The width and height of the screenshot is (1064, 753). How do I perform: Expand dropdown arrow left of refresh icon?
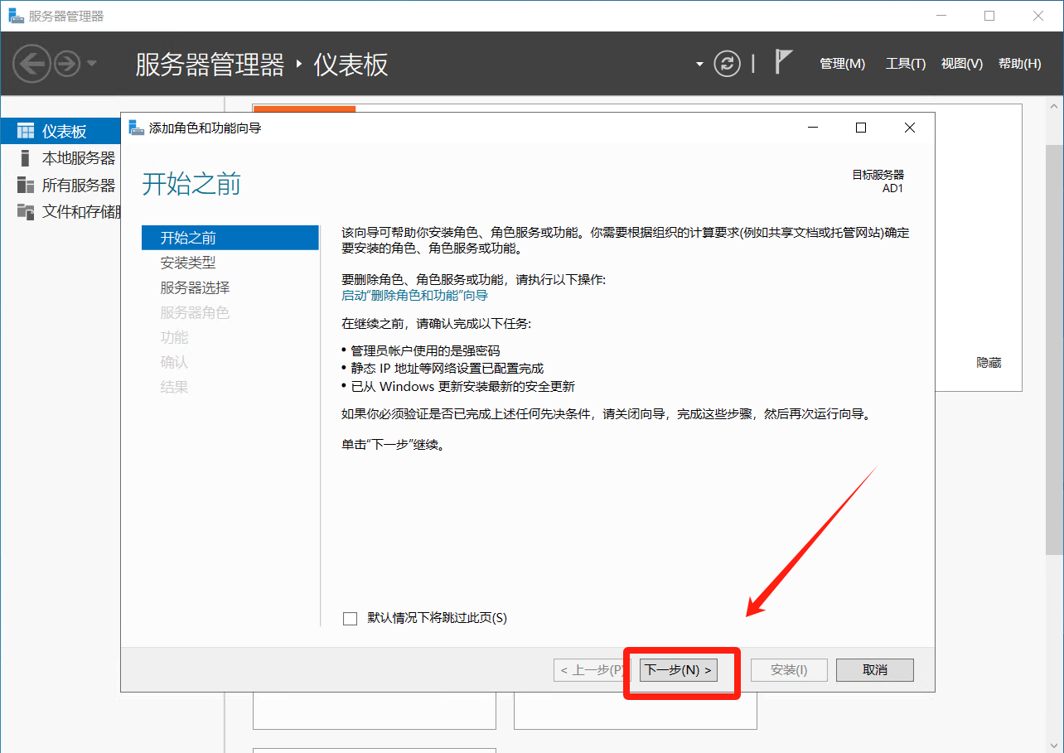[x=699, y=64]
